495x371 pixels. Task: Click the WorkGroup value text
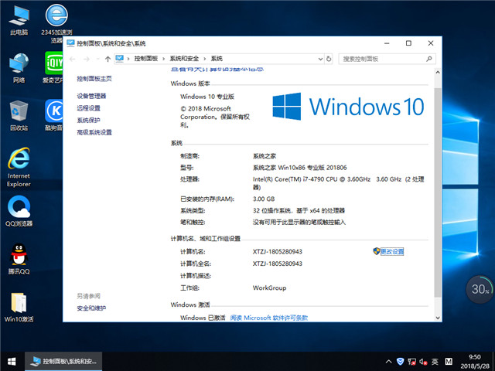pyautogui.click(x=269, y=288)
